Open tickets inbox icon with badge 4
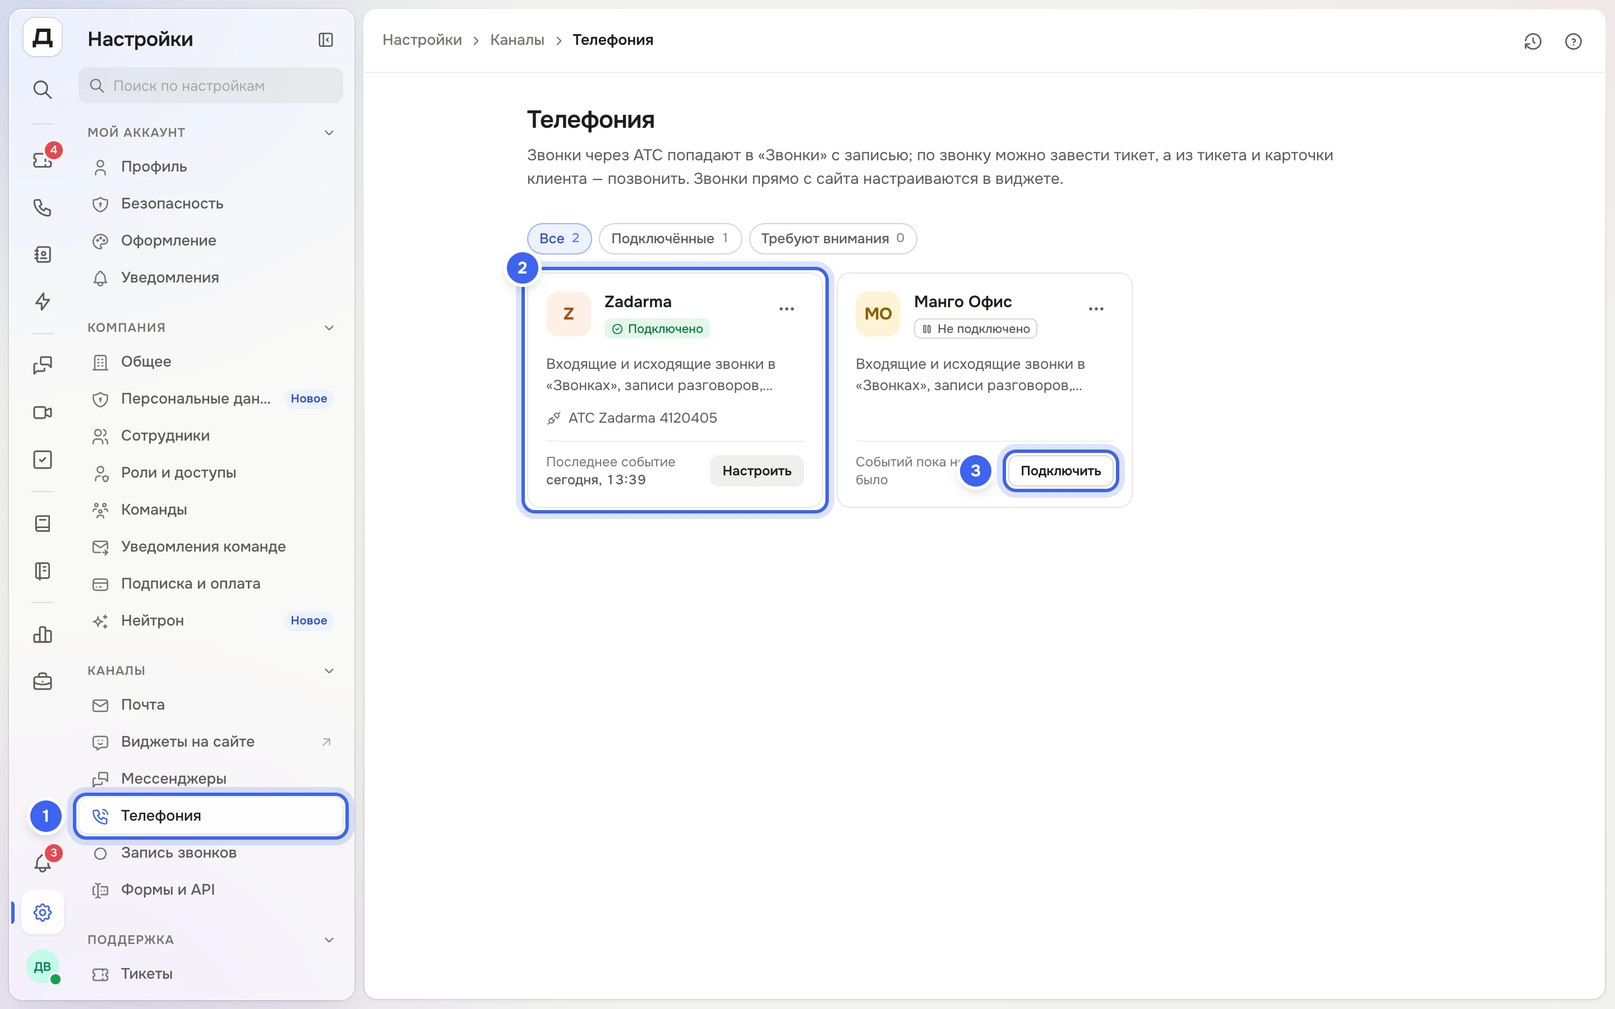This screenshot has width=1615, height=1009. click(43, 160)
